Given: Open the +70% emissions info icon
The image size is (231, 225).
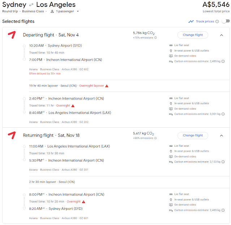Looking at the screenshot, I should (x=155, y=38).
